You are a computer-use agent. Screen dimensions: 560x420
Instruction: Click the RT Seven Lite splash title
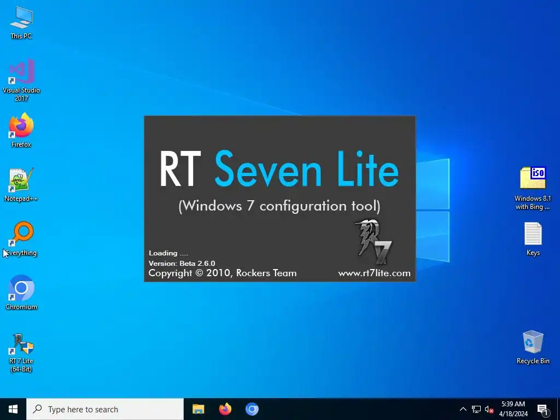point(279,170)
